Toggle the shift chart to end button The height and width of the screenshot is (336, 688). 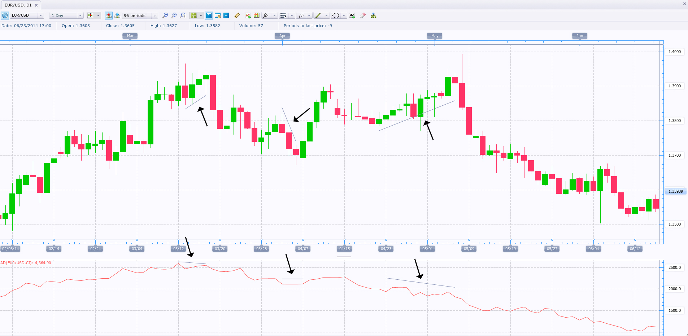point(226,16)
